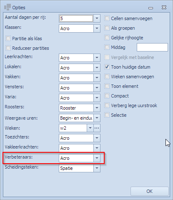
Task: Tick the Partitie als klas checkbox
Action: click(x=8, y=38)
